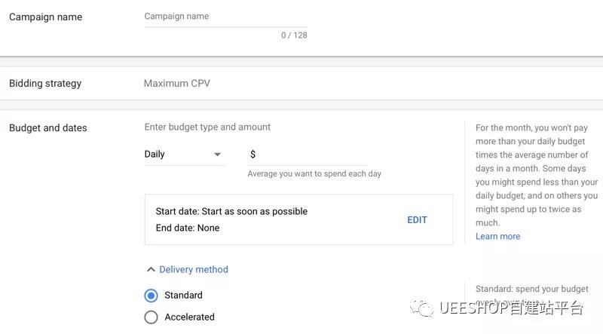Click the Campaign name input field
This screenshot has width=603, height=334.
tap(225, 17)
